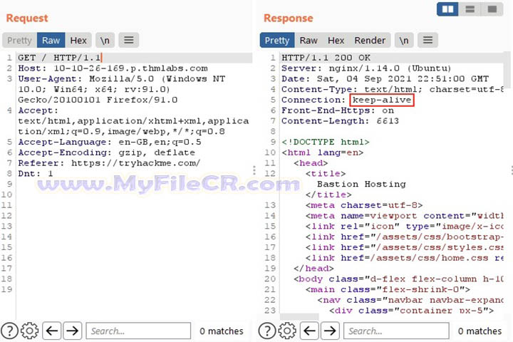Go to next match in Response search
513x342 pixels.
(330, 331)
